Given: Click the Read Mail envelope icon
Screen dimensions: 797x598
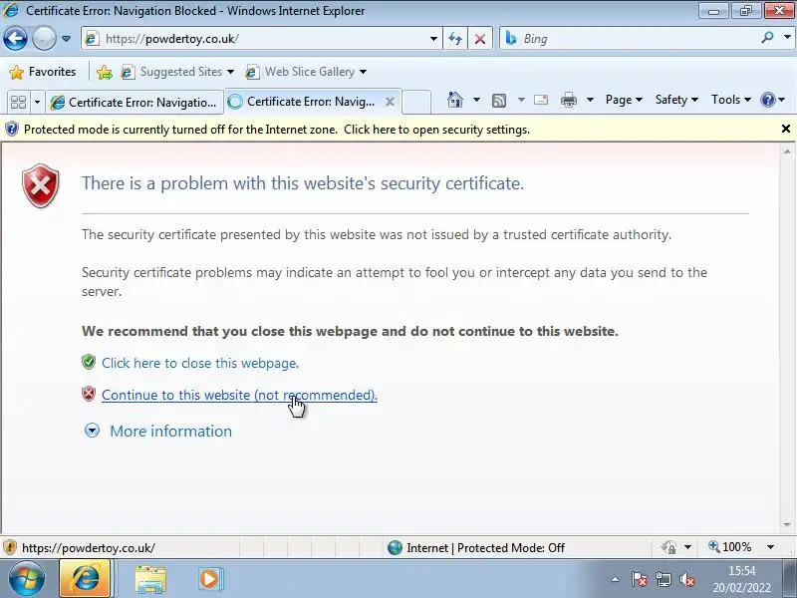Looking at the screenshot, I should [541, 100].
